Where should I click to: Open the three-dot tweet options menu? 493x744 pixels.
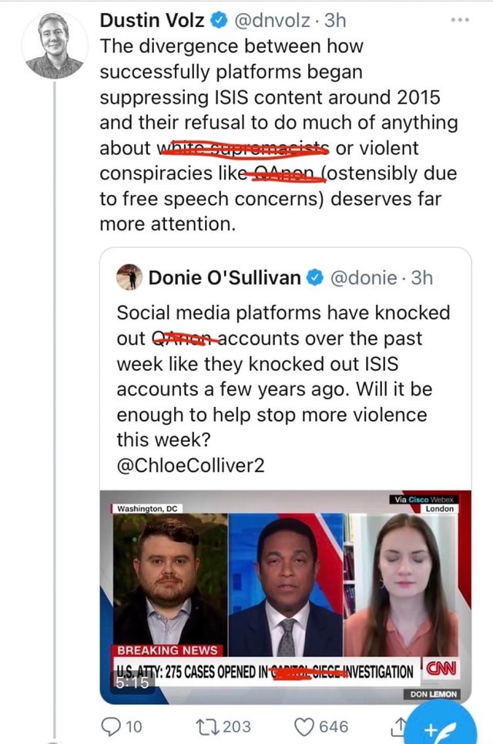pos(460,20)
